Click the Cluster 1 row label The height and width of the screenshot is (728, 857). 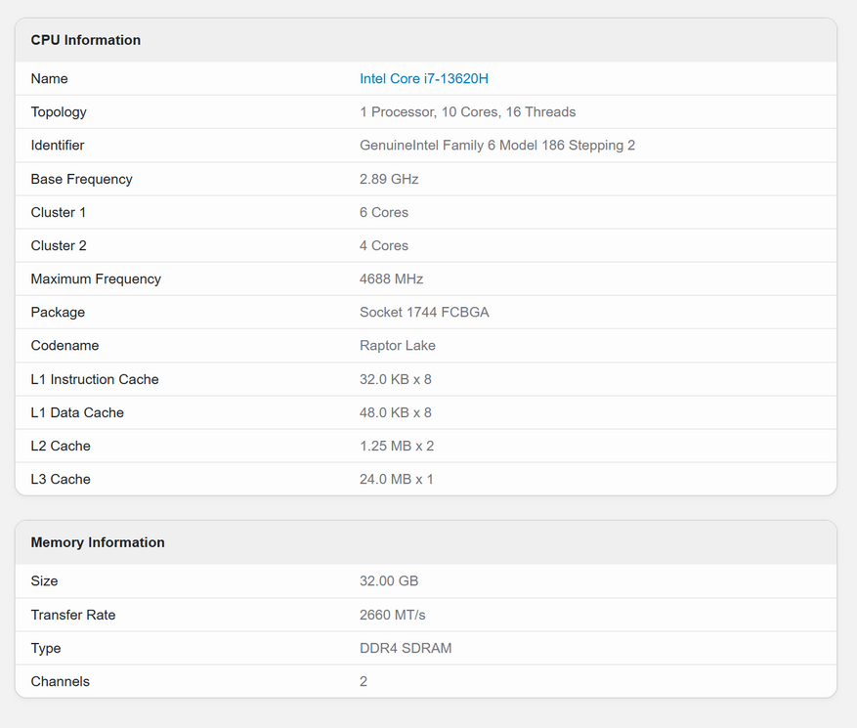(x=59, y=212)
